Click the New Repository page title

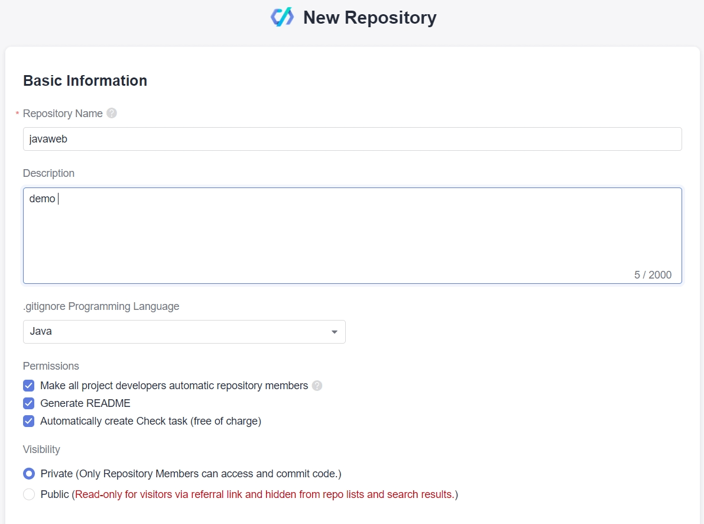(369, 18)
